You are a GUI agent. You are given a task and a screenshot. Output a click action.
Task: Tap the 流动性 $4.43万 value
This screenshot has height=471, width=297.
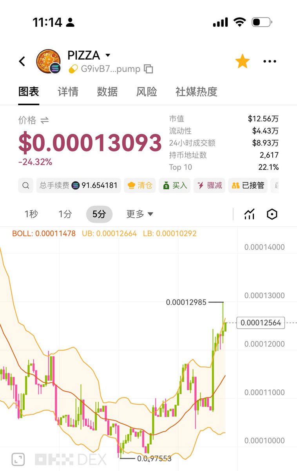click(265, 131)
